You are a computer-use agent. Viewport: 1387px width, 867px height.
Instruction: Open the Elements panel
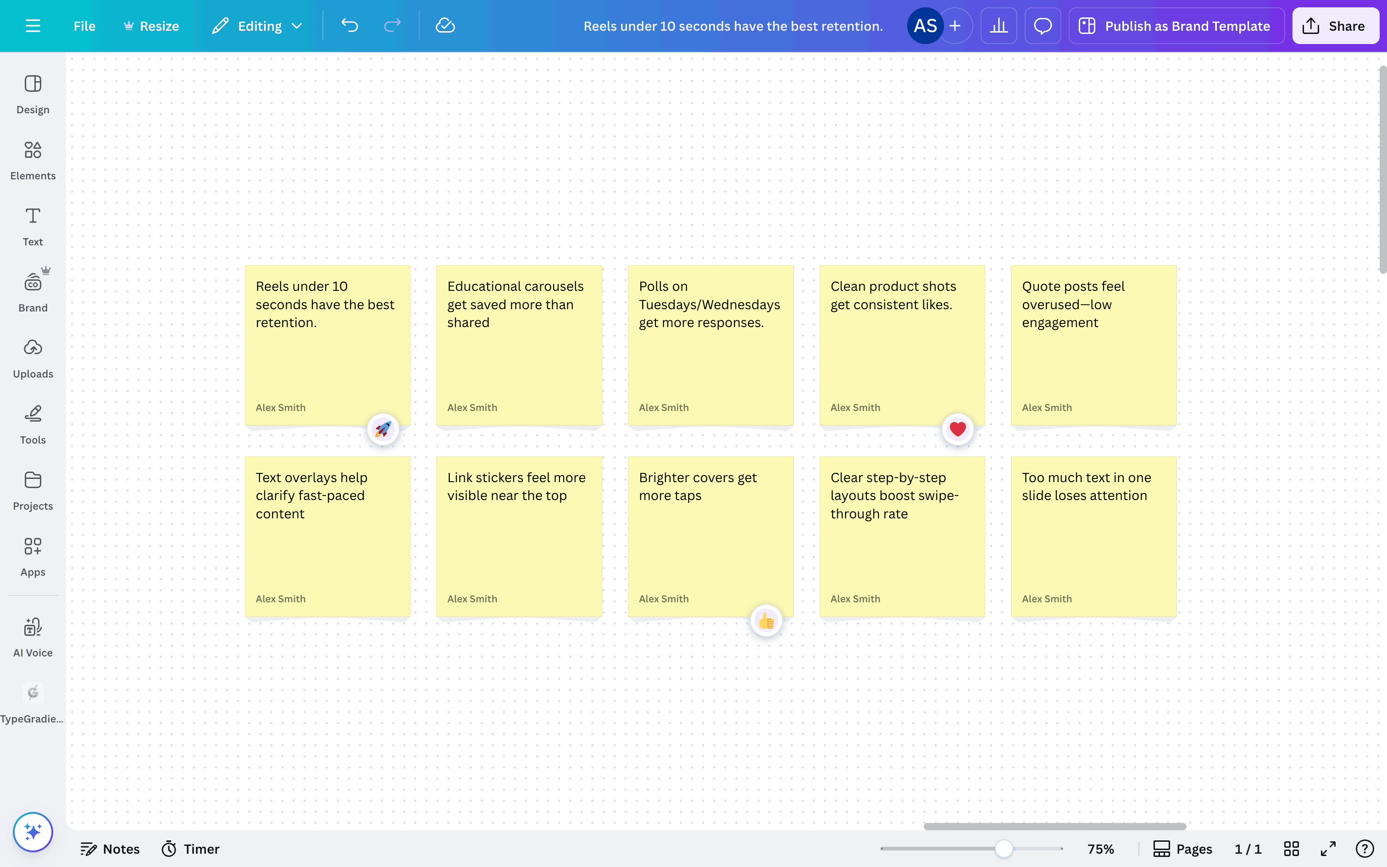click(x=33, y=160)
